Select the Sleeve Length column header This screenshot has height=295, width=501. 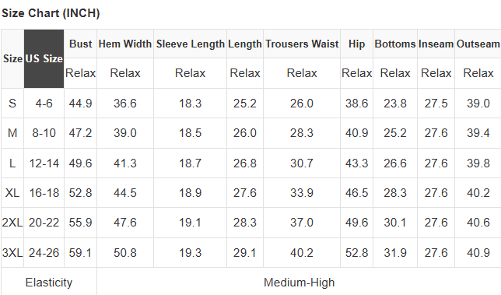coord(190,44)
